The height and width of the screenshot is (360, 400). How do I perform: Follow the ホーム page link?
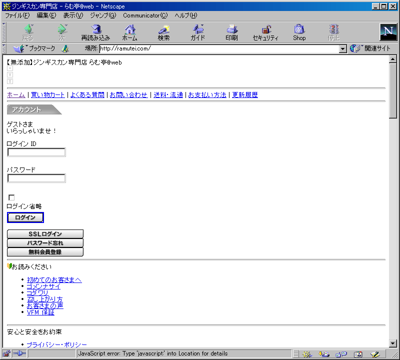tap(16, 95)
